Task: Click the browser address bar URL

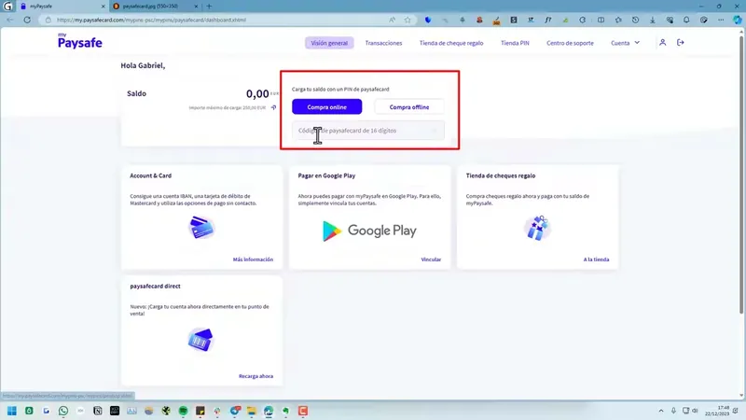Action: pyautogui.click(x=151, y=20)
